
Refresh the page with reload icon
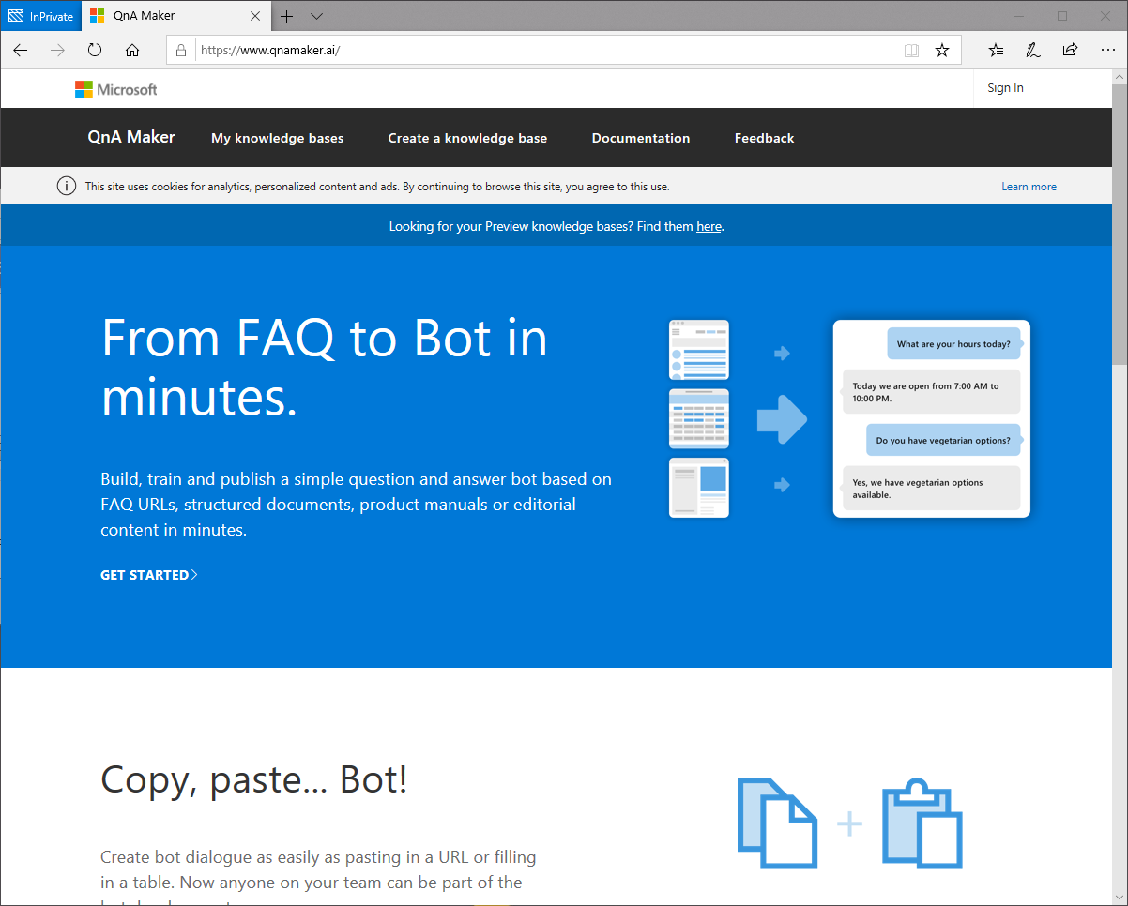[95, 51]
